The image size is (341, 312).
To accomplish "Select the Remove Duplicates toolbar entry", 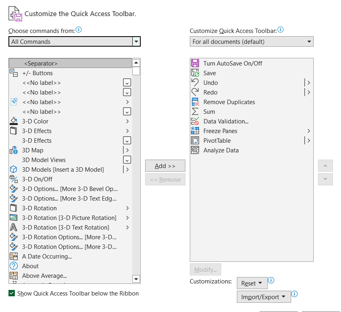I will [x=252, y=102].
